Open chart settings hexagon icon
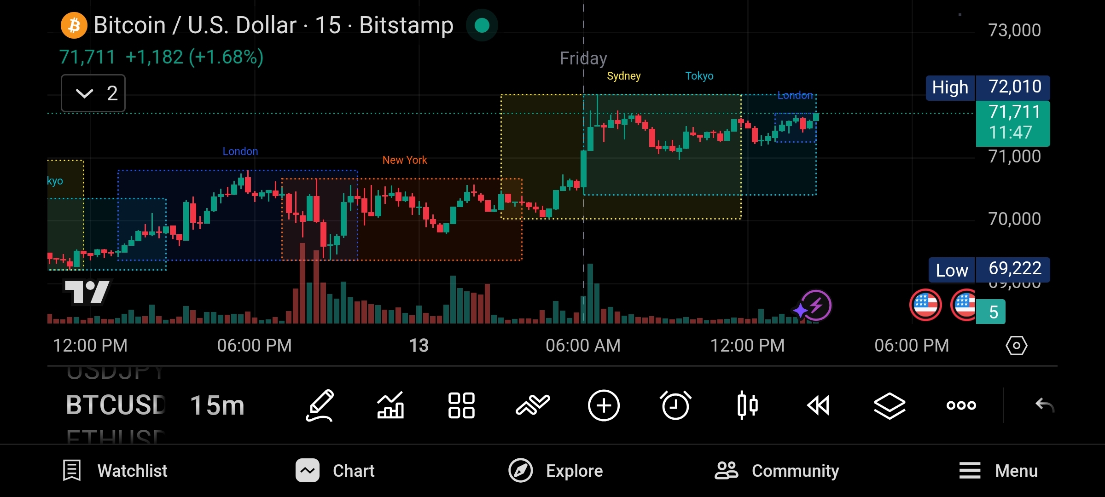This screenshot has height=497, width=1105. pyautogui.click(x=1016, y=346)
